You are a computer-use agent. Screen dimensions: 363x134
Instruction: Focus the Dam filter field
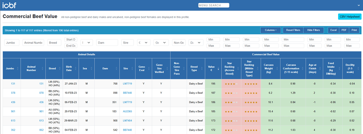coord(107,42)
